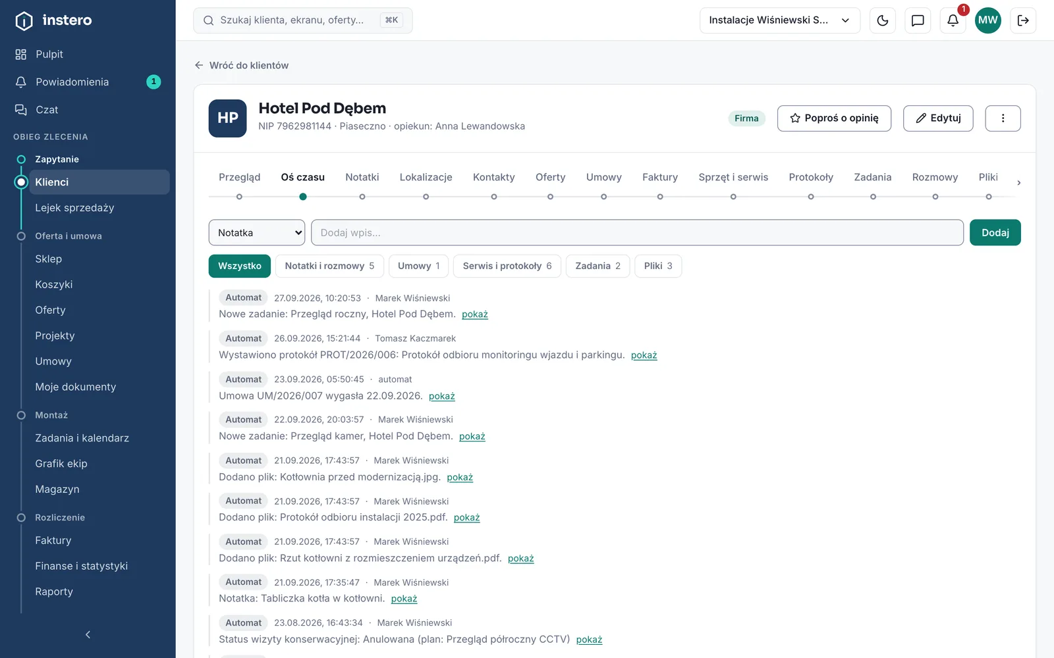Click the instero logo
The image size is (1054, 658).
(53, 20)
